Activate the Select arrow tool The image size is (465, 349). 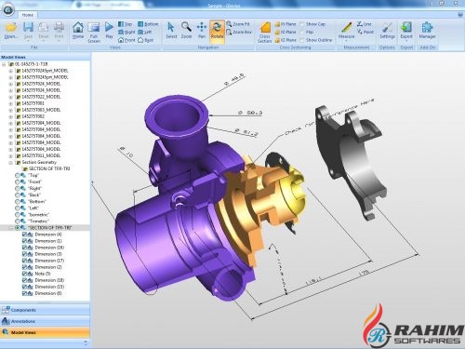coord(171,30)
